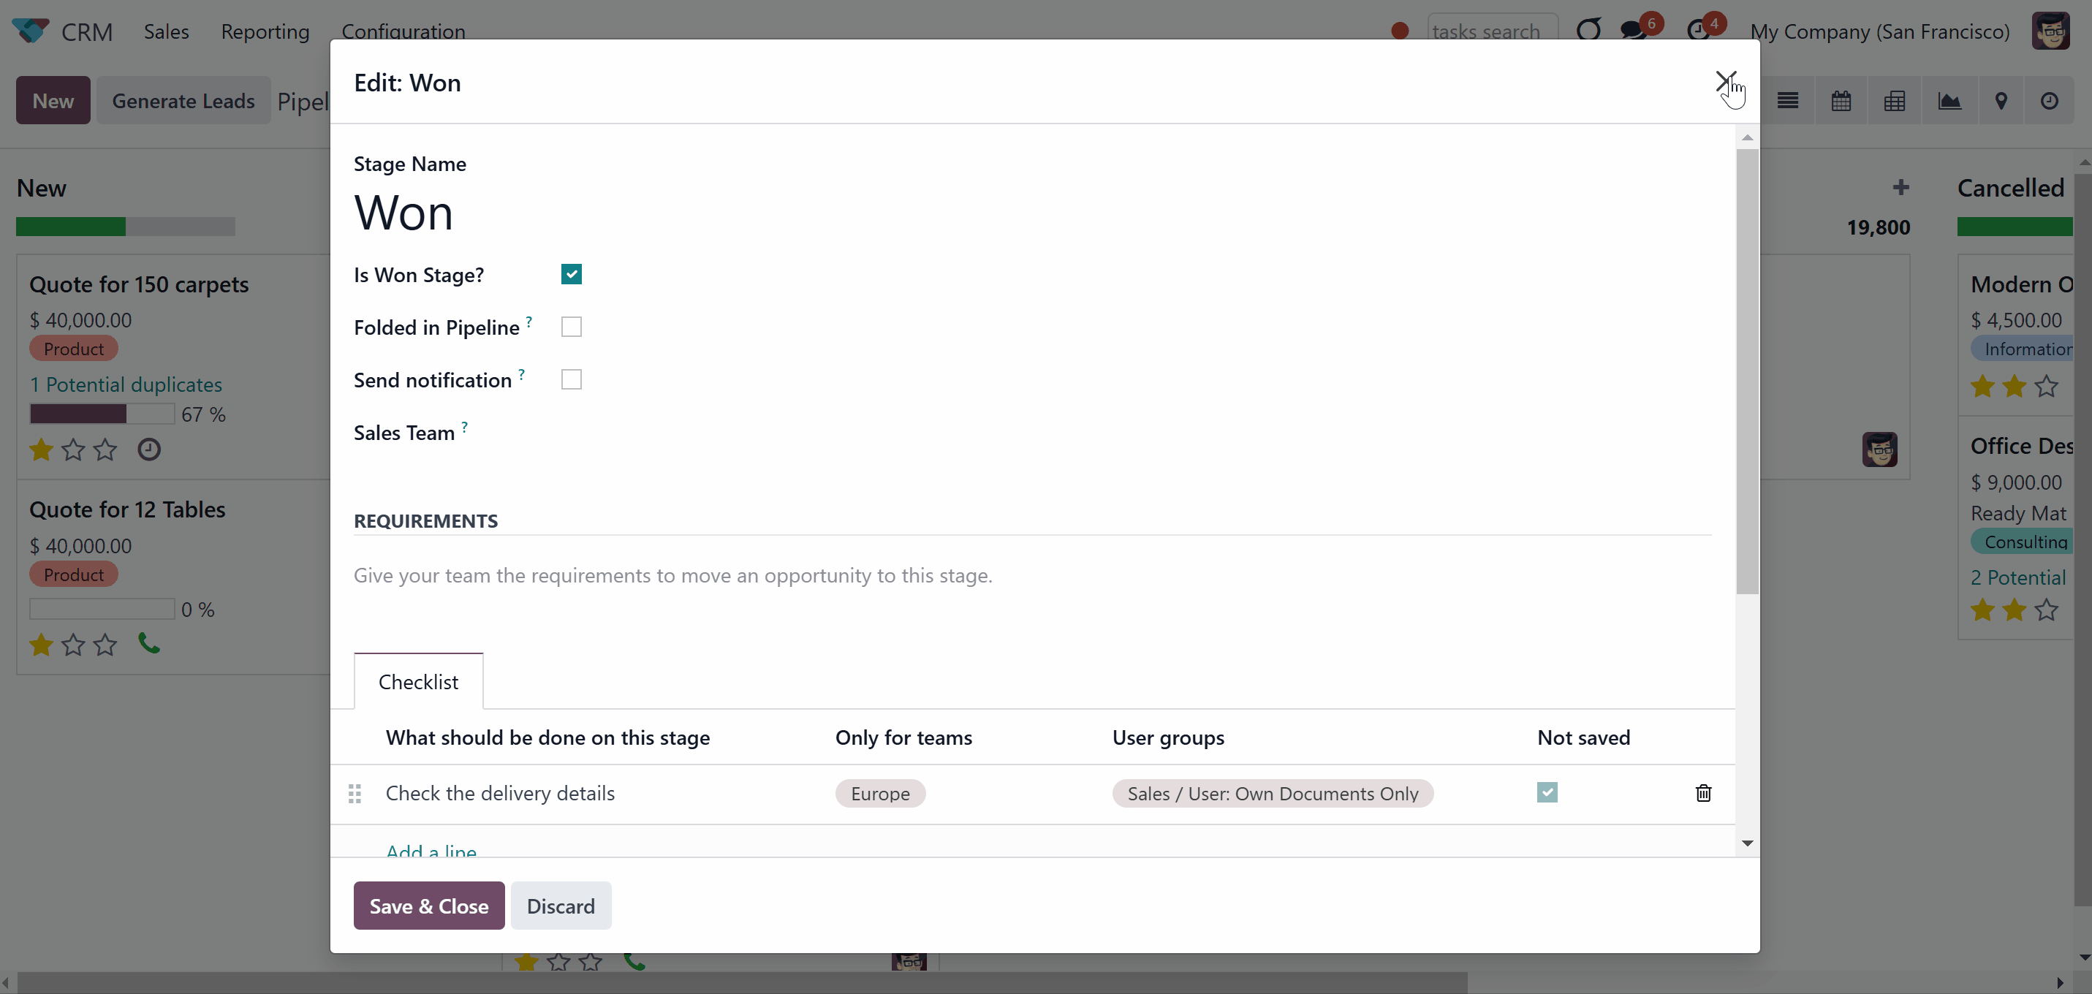Click the requirements description text area
The height and width of the screenshot is (994, 2092).
tap(1032, 576)
